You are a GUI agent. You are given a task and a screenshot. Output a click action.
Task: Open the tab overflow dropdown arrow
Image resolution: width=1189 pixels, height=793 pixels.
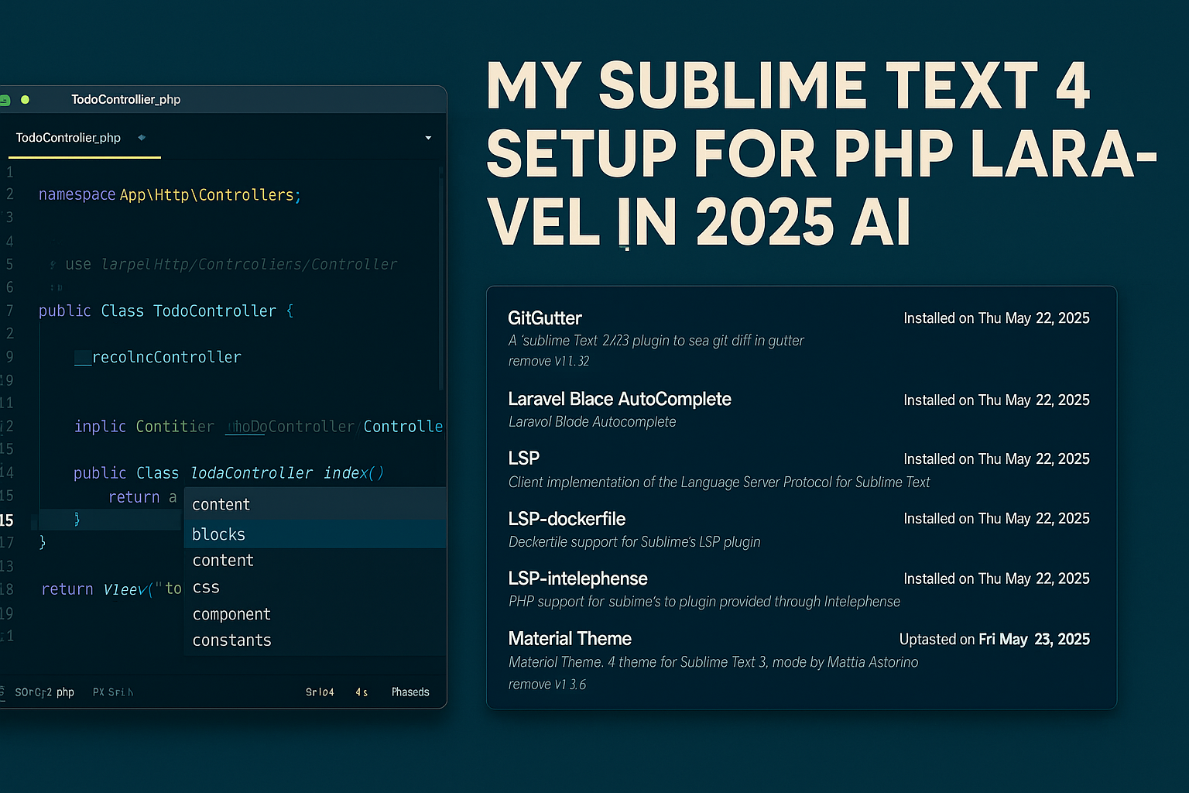point(428,137)
